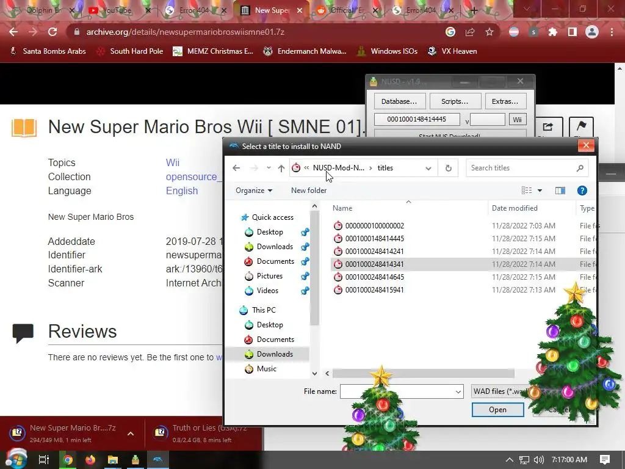Switch to the YouTube tab
625x469 pixels.
coord(117,10)
